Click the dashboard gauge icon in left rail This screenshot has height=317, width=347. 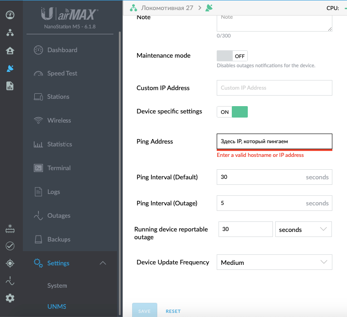10,15
